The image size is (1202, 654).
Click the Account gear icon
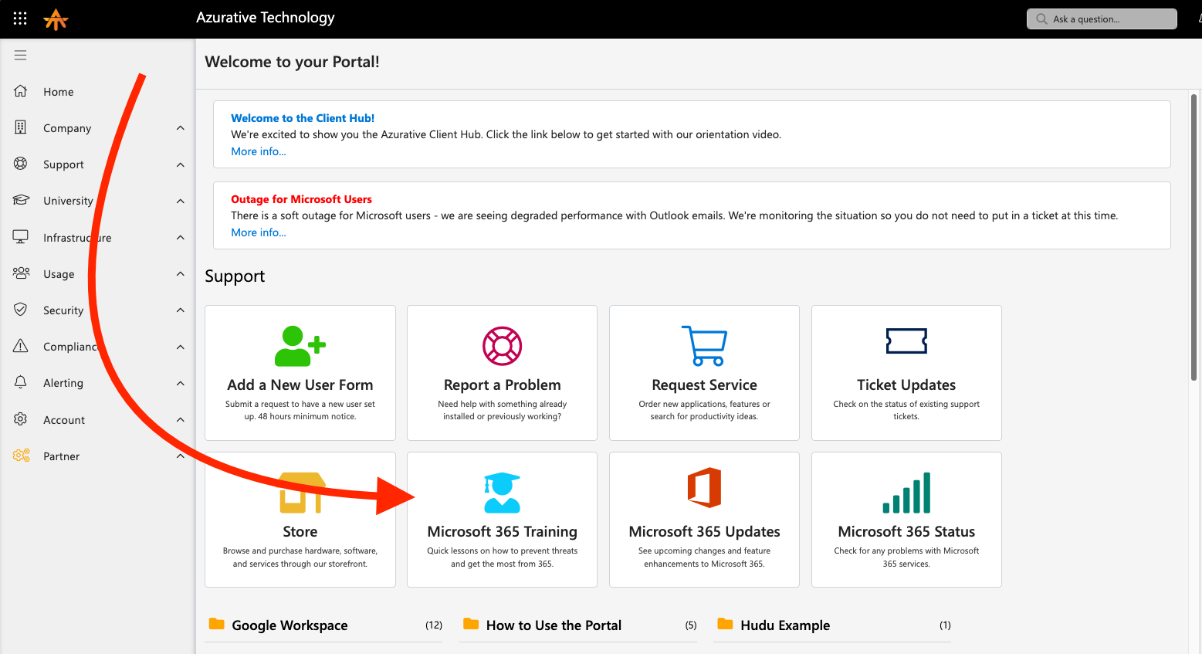21,419
